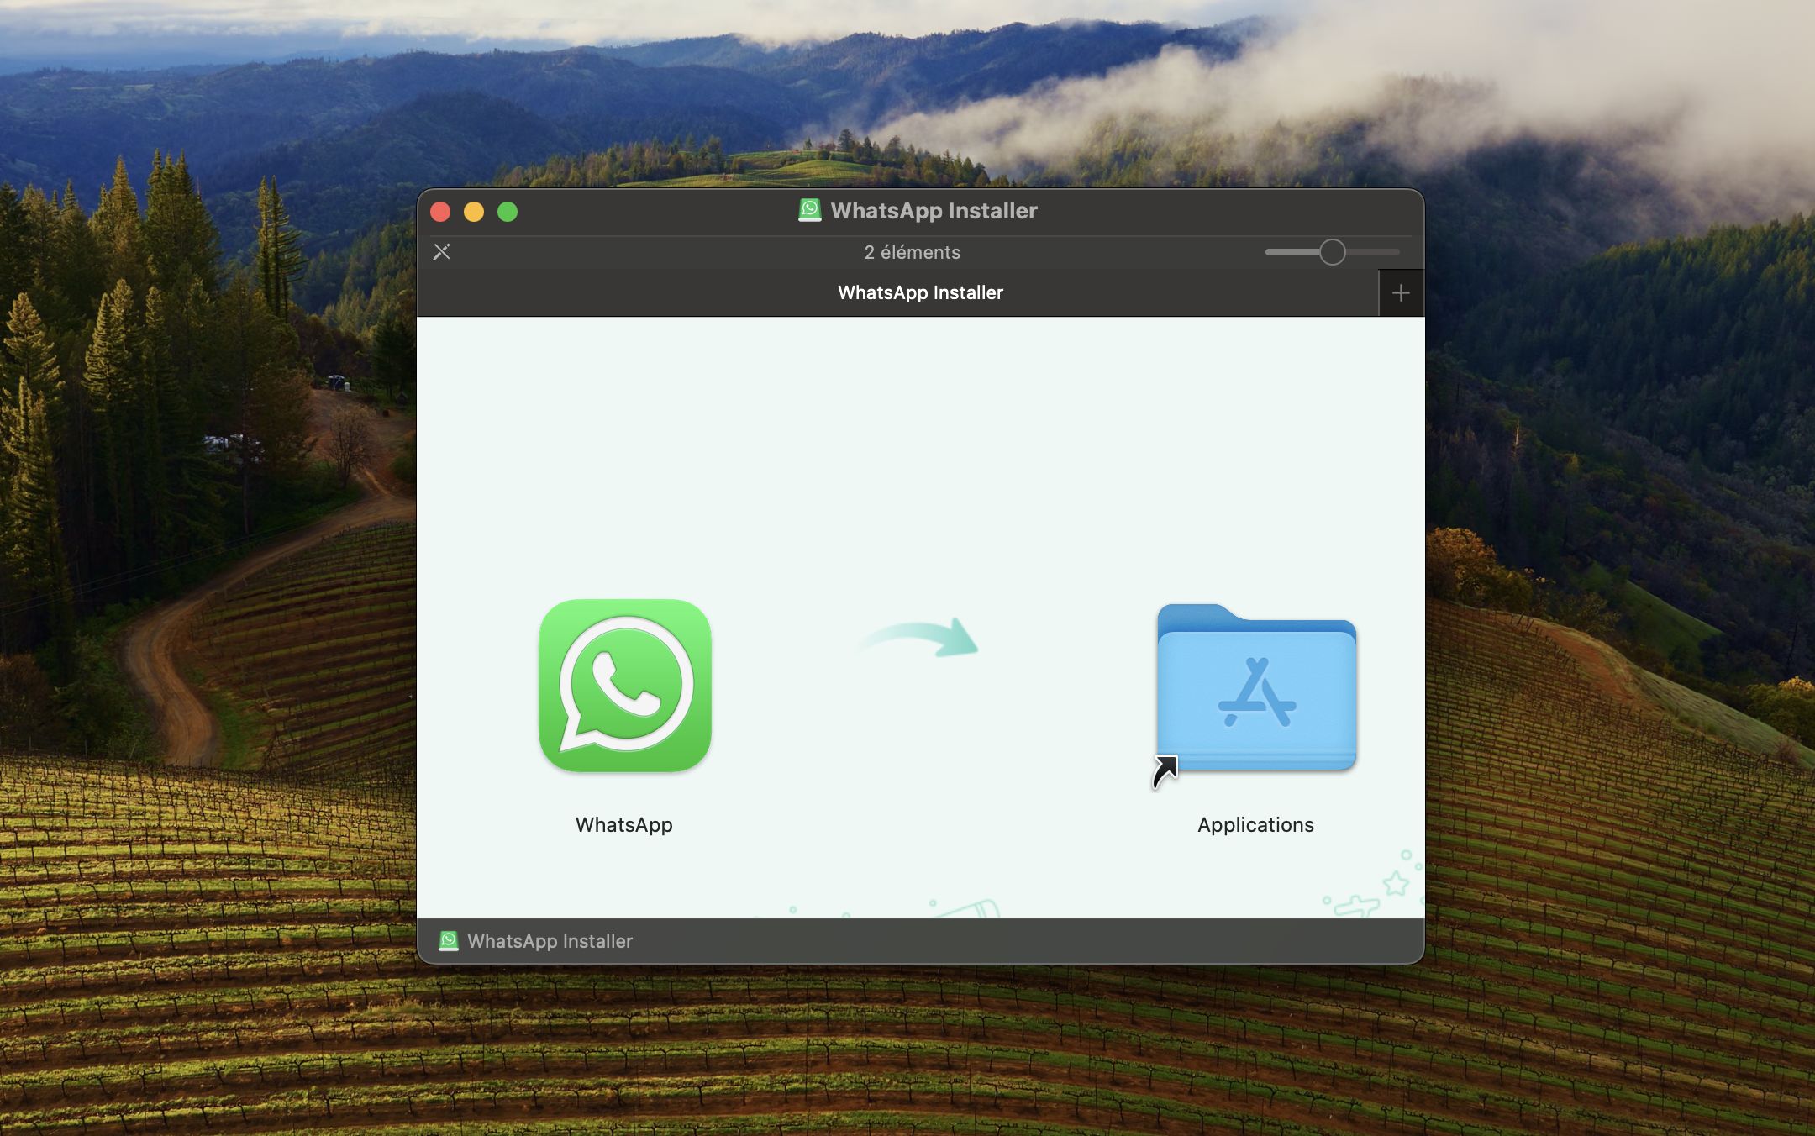The width and height of the screenshot is (1815, 1136).
Task: Open a new tab with the plus button
Action: [x=1400, y=293]
